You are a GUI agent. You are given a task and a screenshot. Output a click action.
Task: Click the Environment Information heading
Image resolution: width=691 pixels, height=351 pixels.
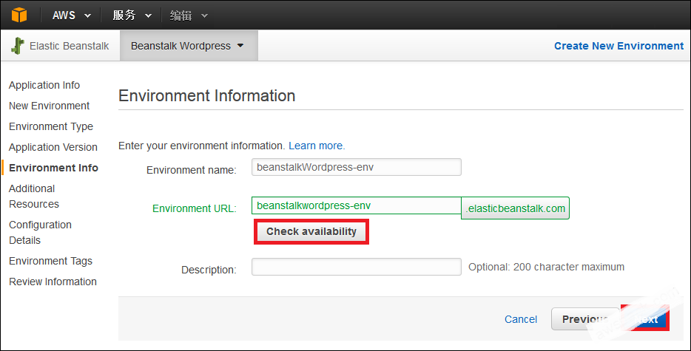tap(206, 95)
